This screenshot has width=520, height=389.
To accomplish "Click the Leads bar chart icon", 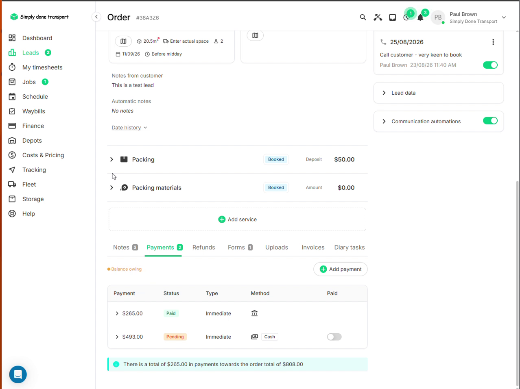I will pyautogui.click(x=12, y=52).
